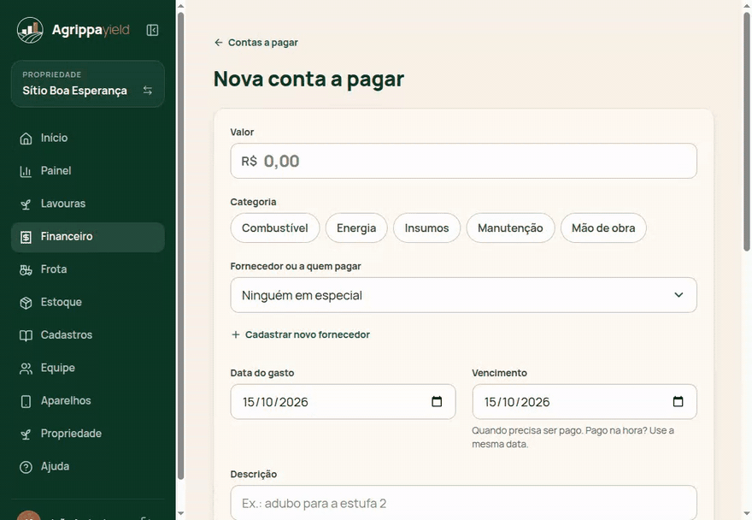Click the Lavouras sprout icon
This screenshot has height=520, width=752.
click(26, 204)
